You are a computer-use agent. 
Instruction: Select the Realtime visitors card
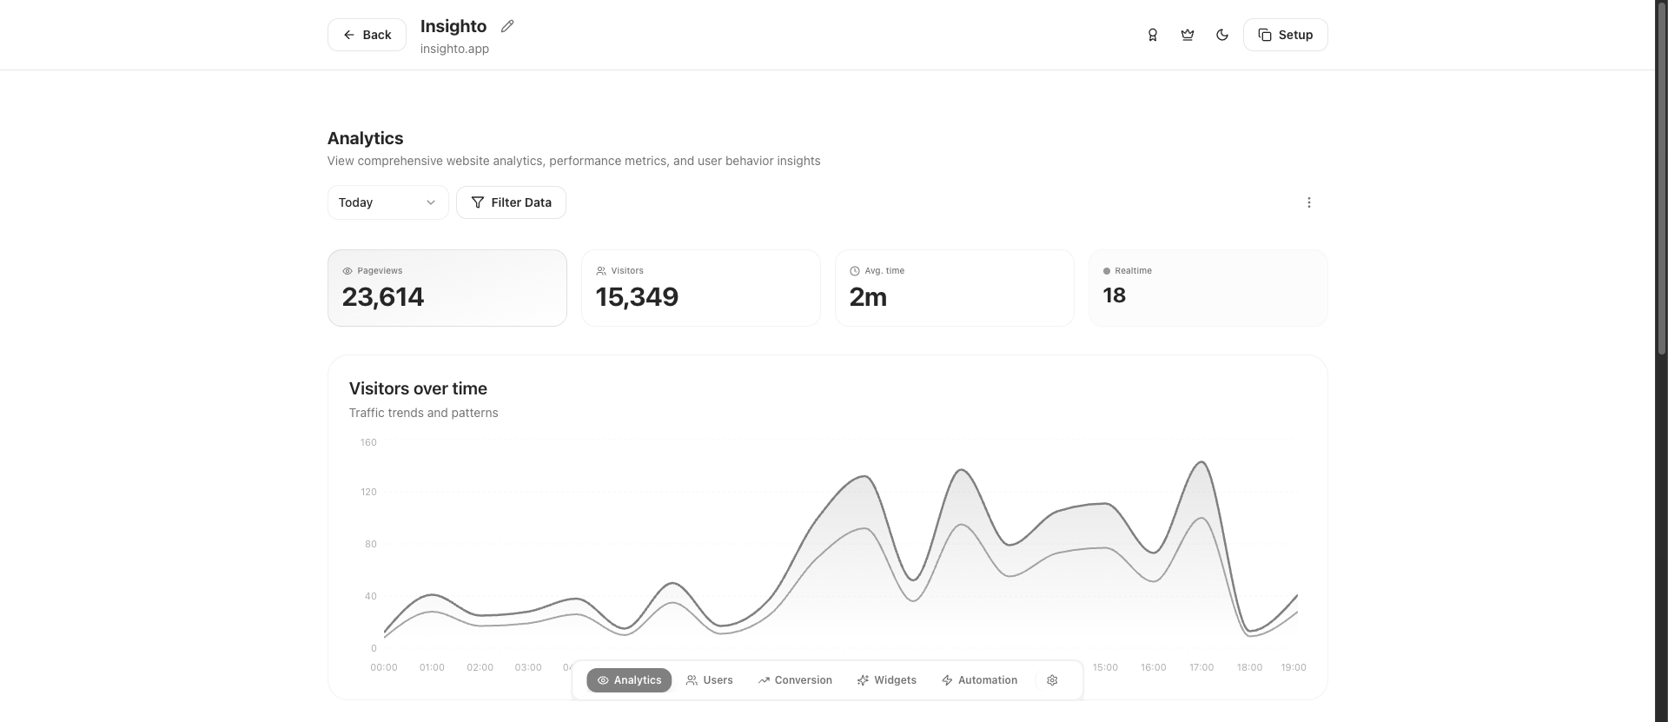click(x=1208, y=288)
